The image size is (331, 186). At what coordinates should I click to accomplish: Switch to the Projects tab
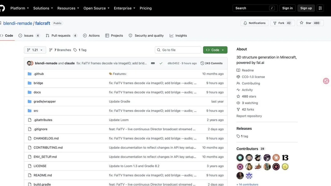[x=114, y=36]
